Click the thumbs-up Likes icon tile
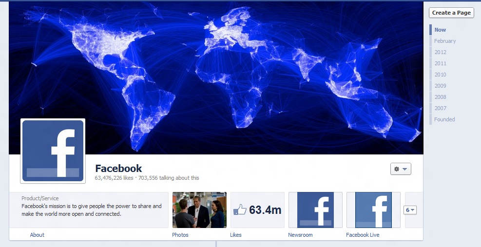Viewport: 481px width, 247px height. [x=257, y=210]
